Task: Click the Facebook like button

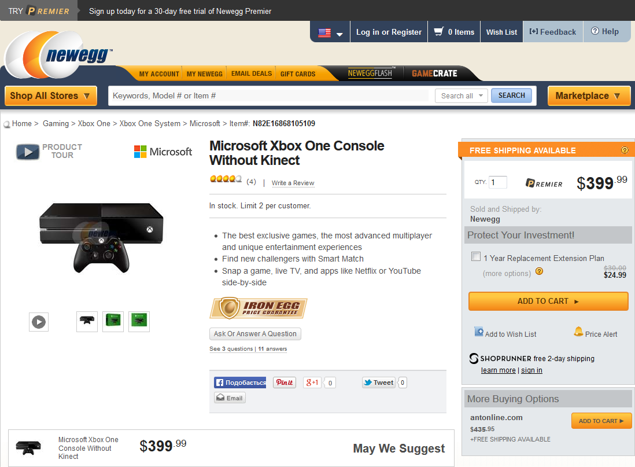Action: pos(240,383)
